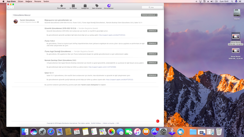The image size is (244, 137).
Task: Update Güvenlik Güncellemesi 2019-003 with GÜNCELLE
Action: coord(152,31)
